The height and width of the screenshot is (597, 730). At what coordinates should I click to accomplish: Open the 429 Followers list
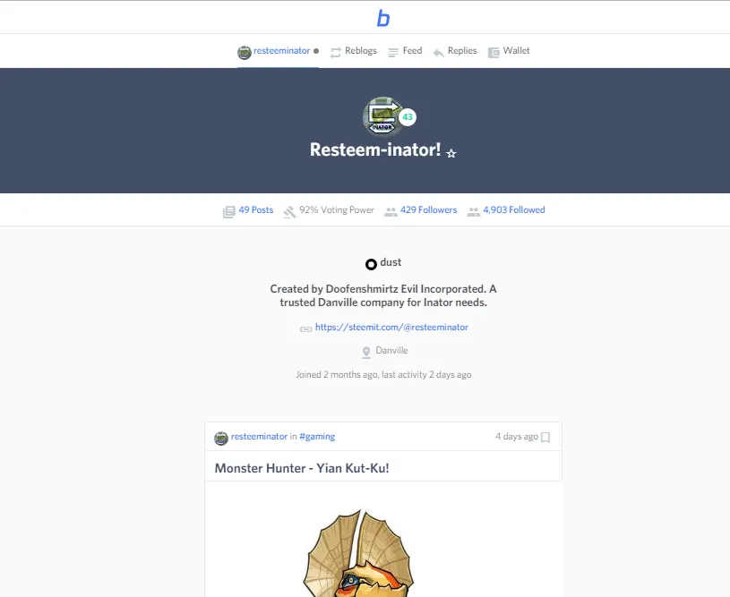click(x=429, y=209)
